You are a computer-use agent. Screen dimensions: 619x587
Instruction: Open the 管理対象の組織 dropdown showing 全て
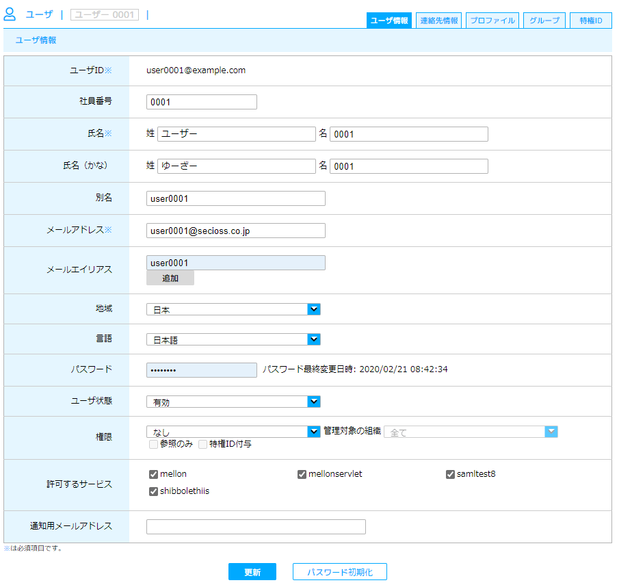tap(471, 432)
